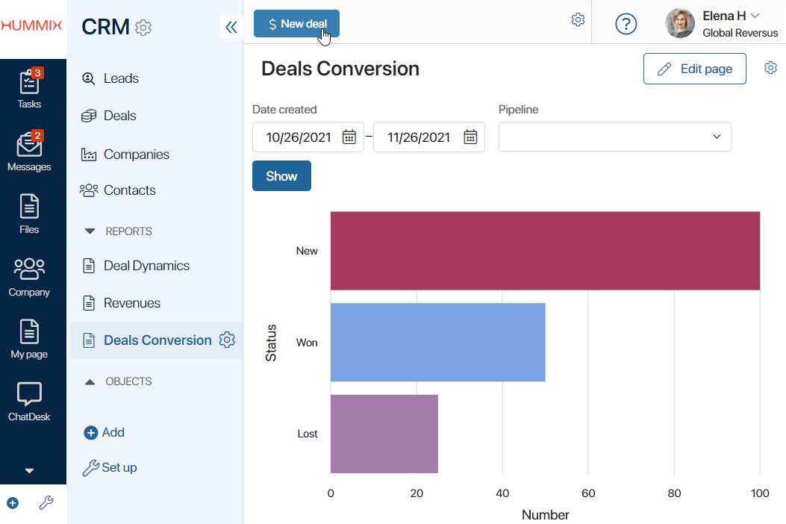Collapse the CRM sidebar with double chevron
The height and width of the screenshot is (524, 786).
(x=231, y=27)
